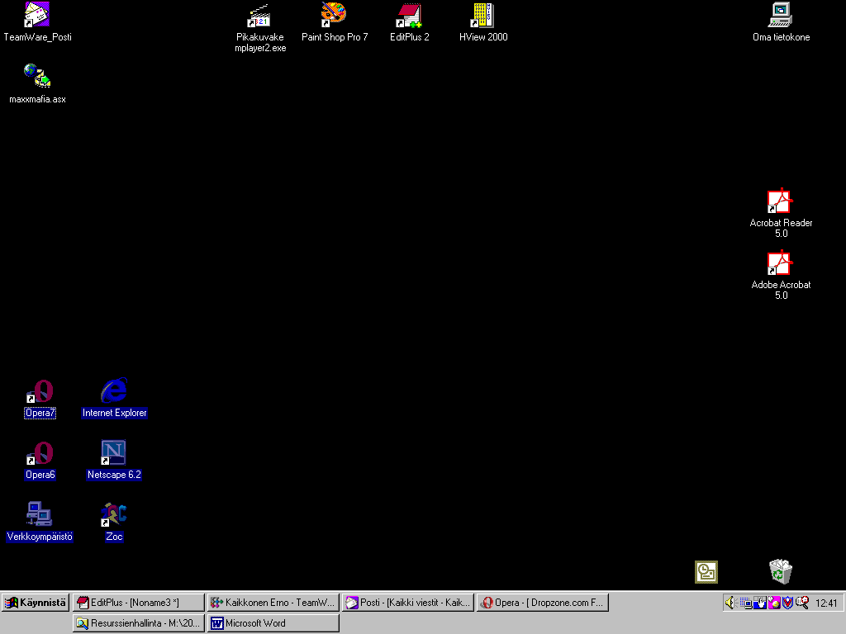
Task: Select Acrobat Reader 5.0 icon
Action: tap(780, 201)
